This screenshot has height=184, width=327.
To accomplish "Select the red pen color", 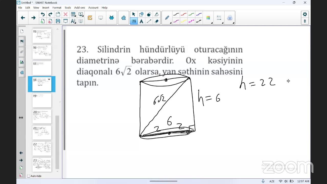I will (184, 15).
